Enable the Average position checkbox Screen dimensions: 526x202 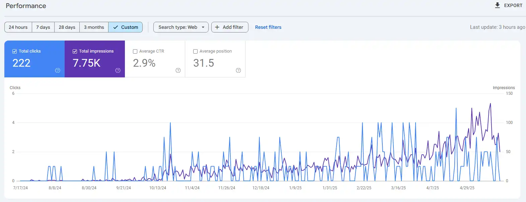(x=195, y=51)
